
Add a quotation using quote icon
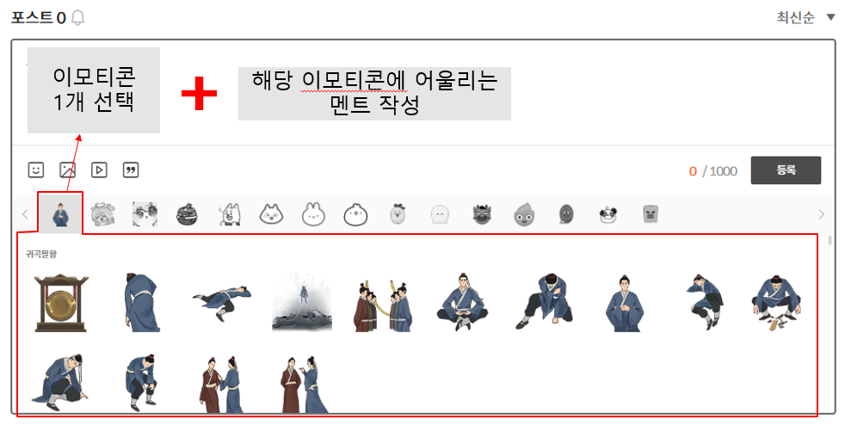pos(131,170)
